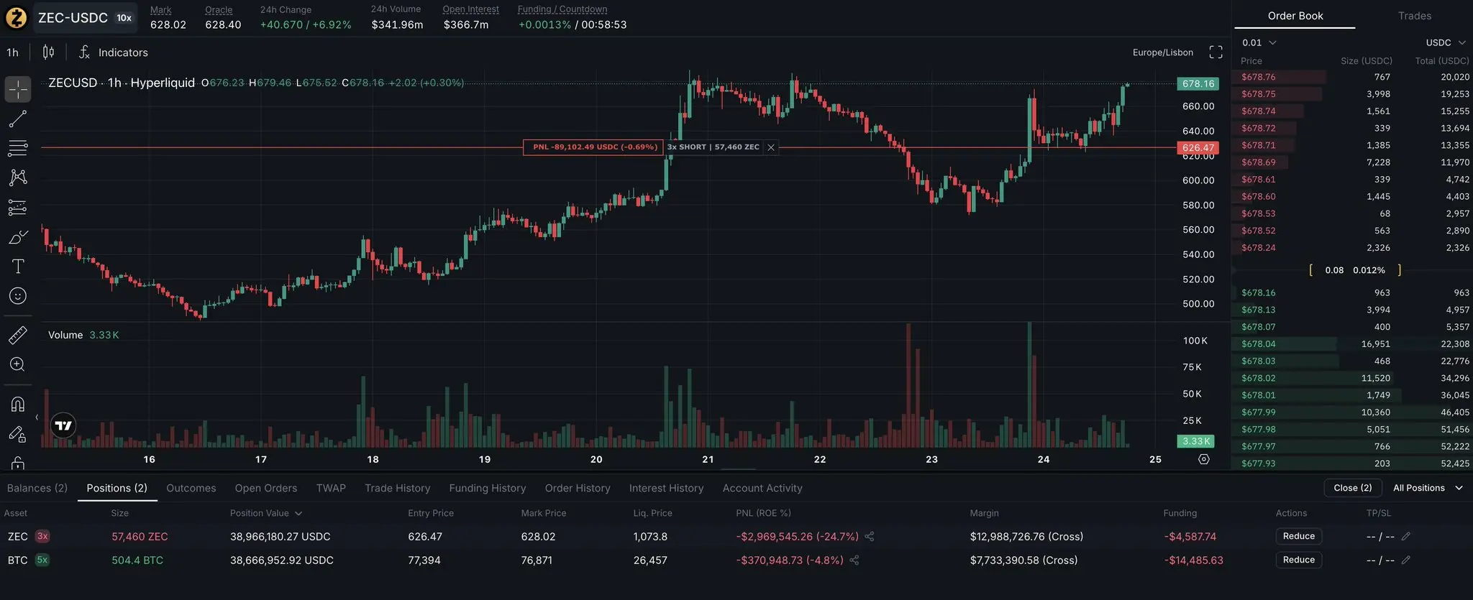Expand the All Positions filter dropdown
The height and width of the screenshot is (600, 1473).
pos(1428,488)
